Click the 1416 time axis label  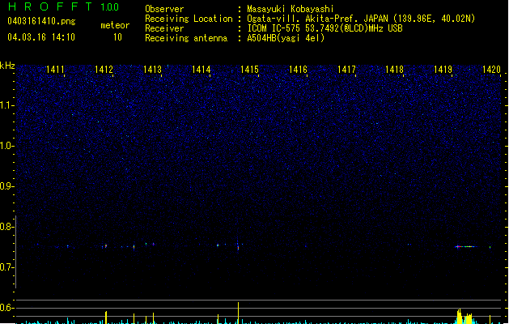point(298,70)
